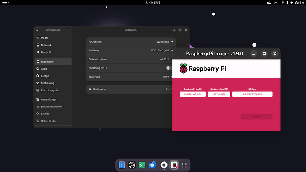Launch the black concentric circles dock app
The image size is (306, 172).
tap(132, 165)
